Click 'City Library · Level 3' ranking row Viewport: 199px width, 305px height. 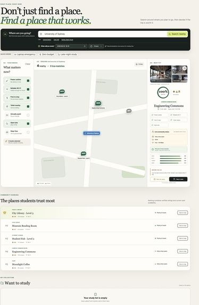click(95, 213)
